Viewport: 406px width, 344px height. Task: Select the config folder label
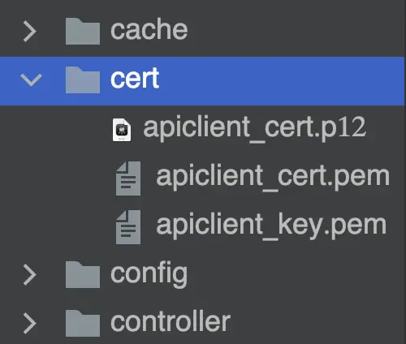tap(149, 274)
